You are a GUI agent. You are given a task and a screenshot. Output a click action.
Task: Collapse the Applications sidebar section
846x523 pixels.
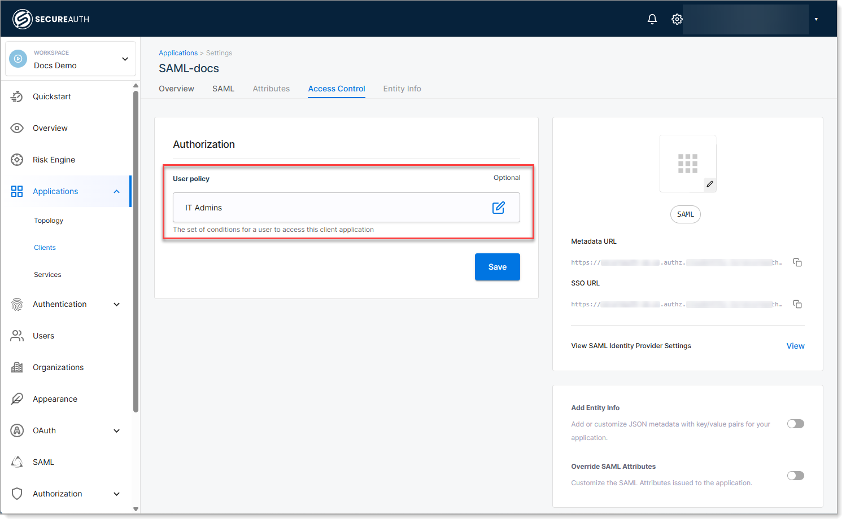(116, 191)
